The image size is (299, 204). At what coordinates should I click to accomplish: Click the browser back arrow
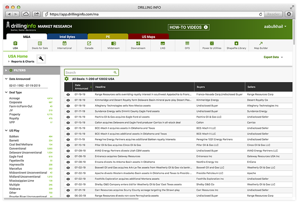9,14
